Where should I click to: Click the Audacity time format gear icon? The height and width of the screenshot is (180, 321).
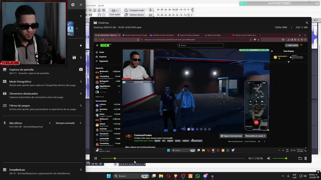coord(115,164)
